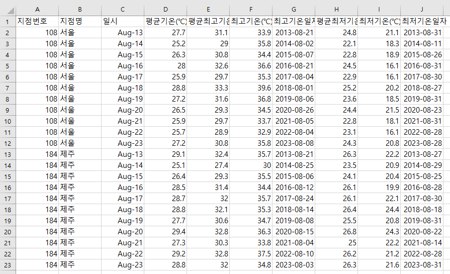Select column F header

pyautogui.click(x=251, y=10)
